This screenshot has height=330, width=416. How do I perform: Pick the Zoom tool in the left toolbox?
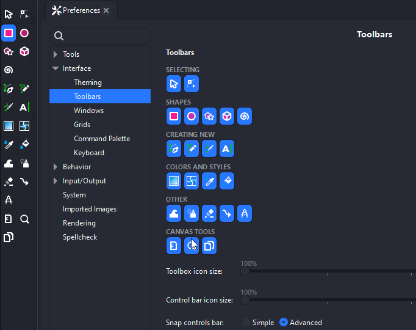coord(24,219)
